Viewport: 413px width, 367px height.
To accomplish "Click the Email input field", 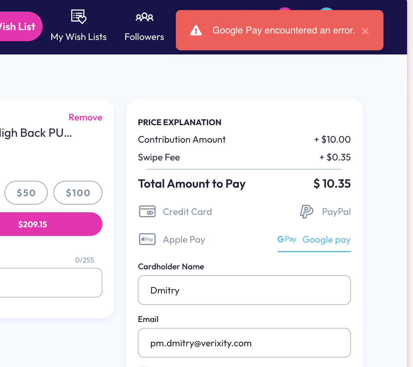I will coord(244,343).
